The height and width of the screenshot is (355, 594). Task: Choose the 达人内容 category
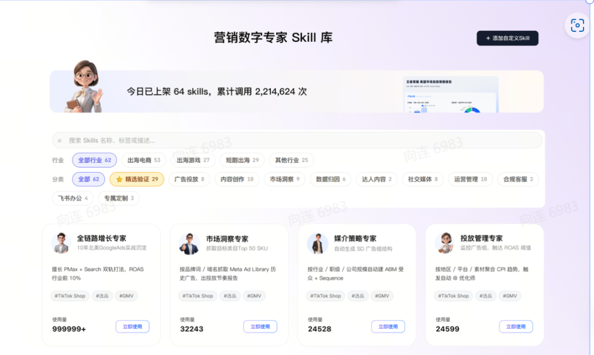coord(377,179)
